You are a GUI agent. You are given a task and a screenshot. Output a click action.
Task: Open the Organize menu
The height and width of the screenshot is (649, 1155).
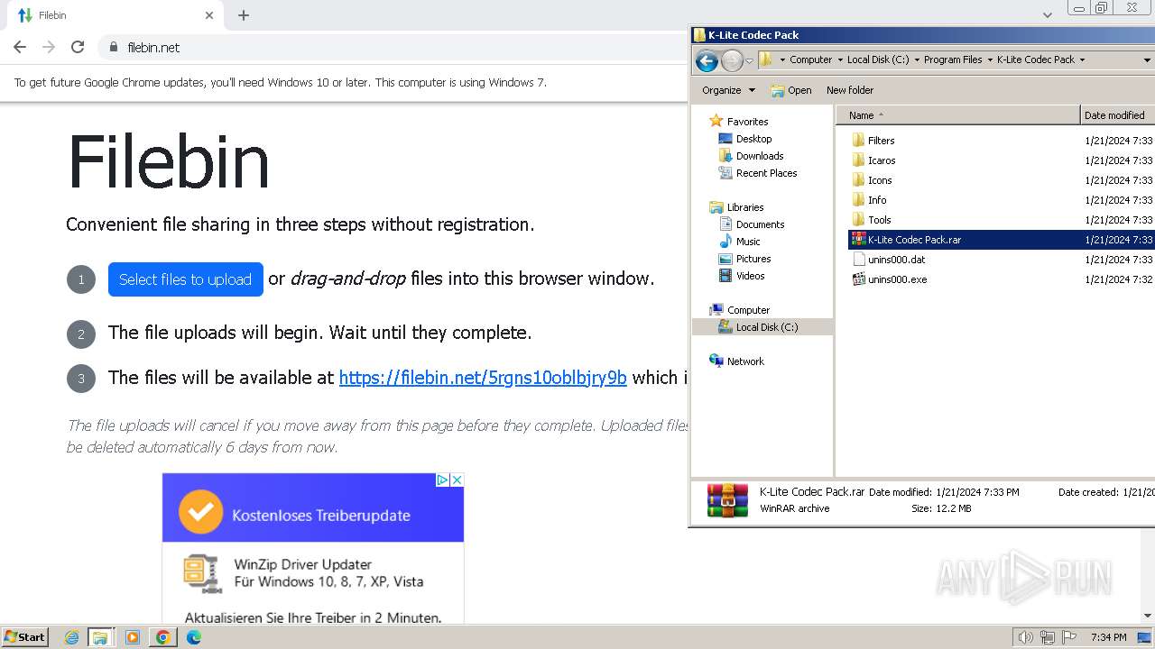(x=728, y=90)
